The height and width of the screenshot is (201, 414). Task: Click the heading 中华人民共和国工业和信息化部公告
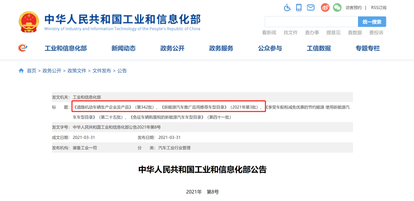coord(202,169)
